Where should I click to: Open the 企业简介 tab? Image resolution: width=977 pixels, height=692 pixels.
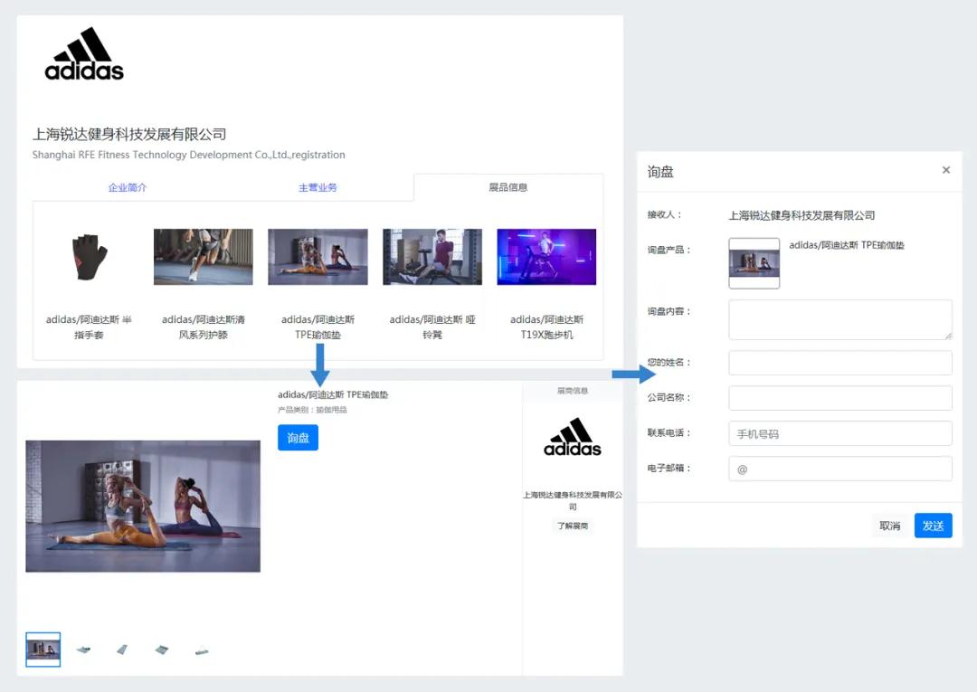(x=128, y=187)
